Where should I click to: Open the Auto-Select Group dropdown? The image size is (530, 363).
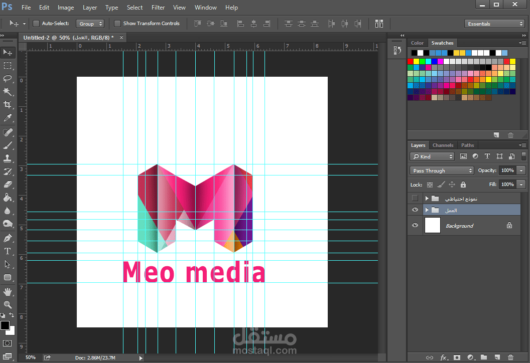[x=90, y=24]
